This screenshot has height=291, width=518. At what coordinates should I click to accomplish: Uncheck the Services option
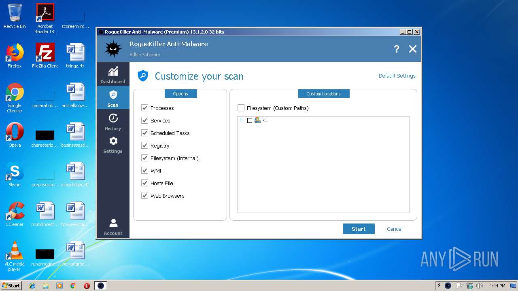coord(144,120)
